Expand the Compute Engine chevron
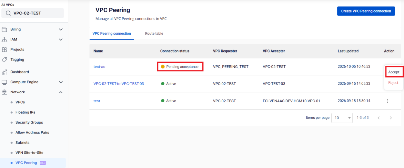This screenshot has height=168, width=404. (x=61, y=82)
